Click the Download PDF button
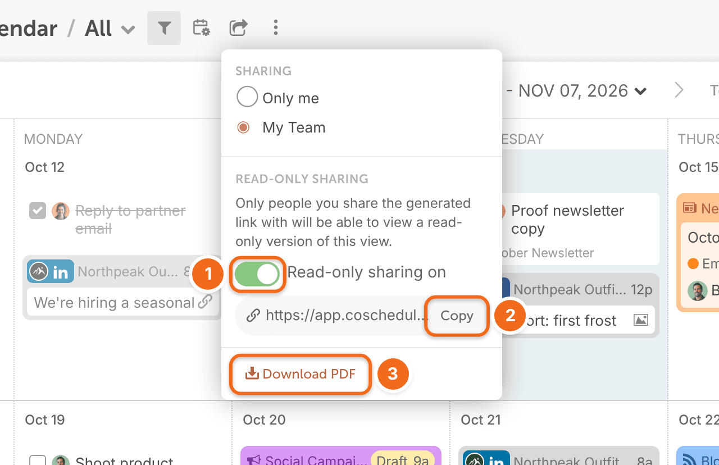Image resolution: width=719 pixels, height=465 pixels. [301, 373]
